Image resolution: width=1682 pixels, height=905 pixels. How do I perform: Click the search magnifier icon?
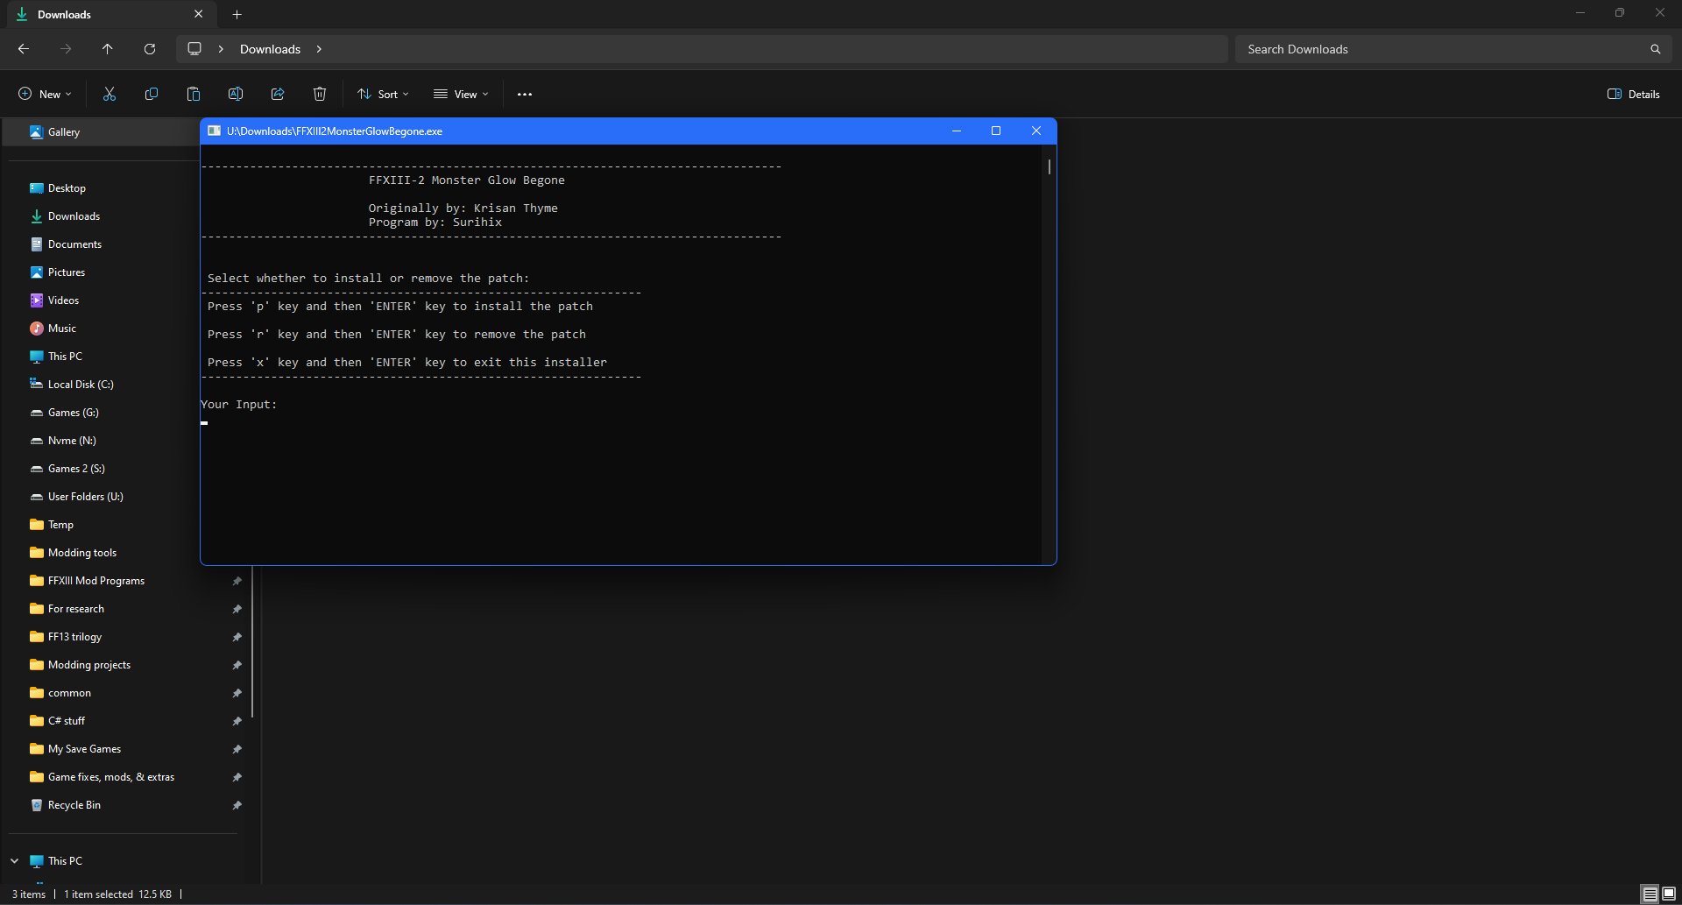coord(1655,49)
